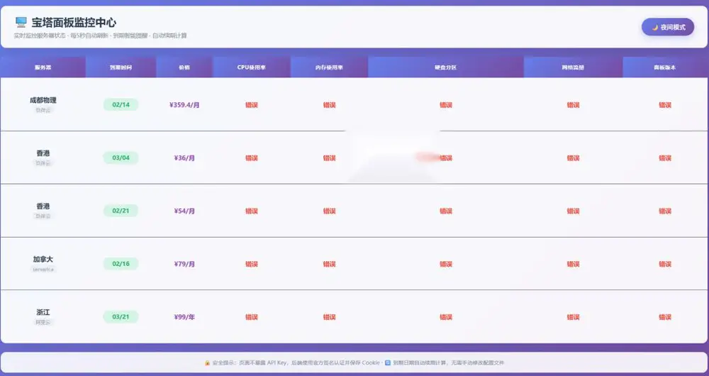This screenshot has width=709, height=376.
Task: Click the panel version 错误 in 浙江 row
Action: (665, 317)
